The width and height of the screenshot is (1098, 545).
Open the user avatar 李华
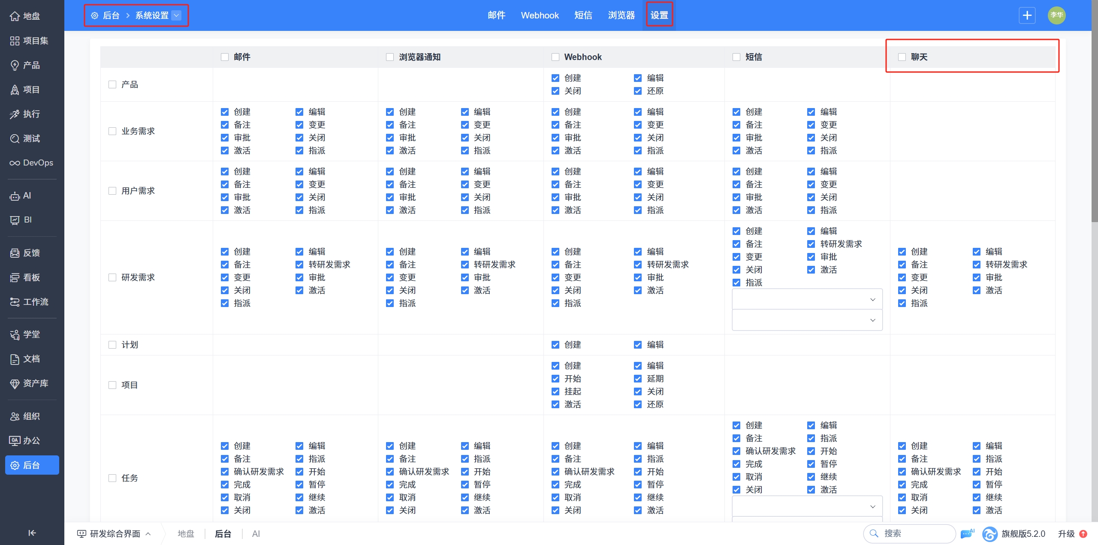tap(1056, 15)
